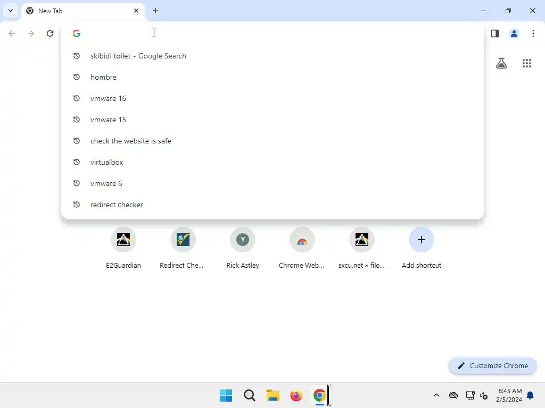Click the Add shortcut button

click(422, 248)
